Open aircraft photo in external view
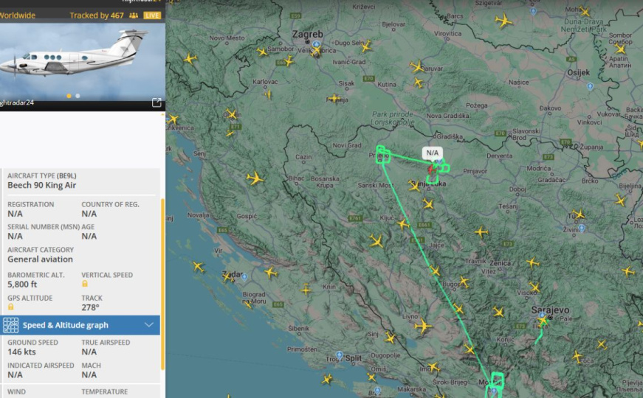The height and width of the screenshot is (398, 643). click(x=157, y=102)
